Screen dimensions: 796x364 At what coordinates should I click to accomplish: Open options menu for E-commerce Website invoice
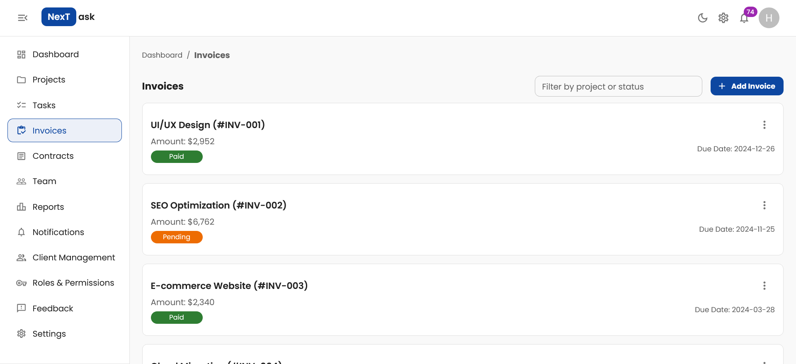coord(764,286)
